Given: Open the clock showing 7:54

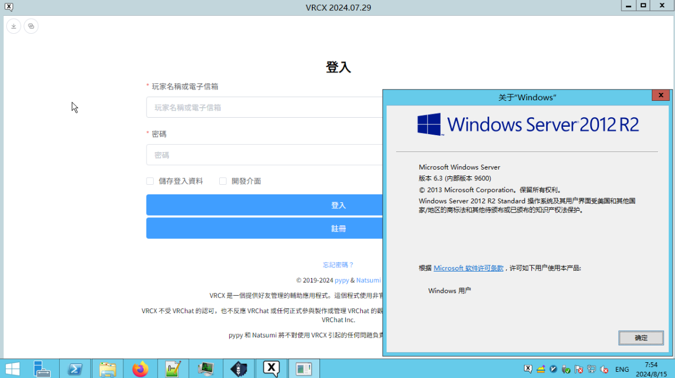Looking at the screenshot, I should coord(651,370).
